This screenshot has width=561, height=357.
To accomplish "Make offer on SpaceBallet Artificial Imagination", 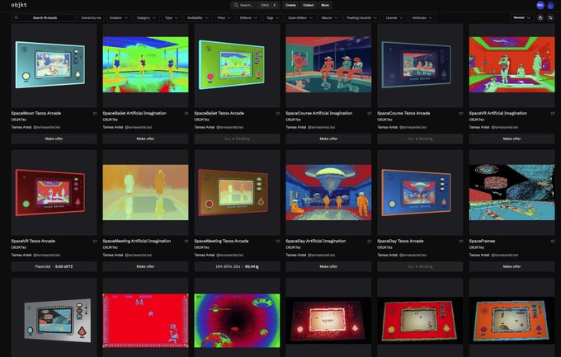I will 145,139.
